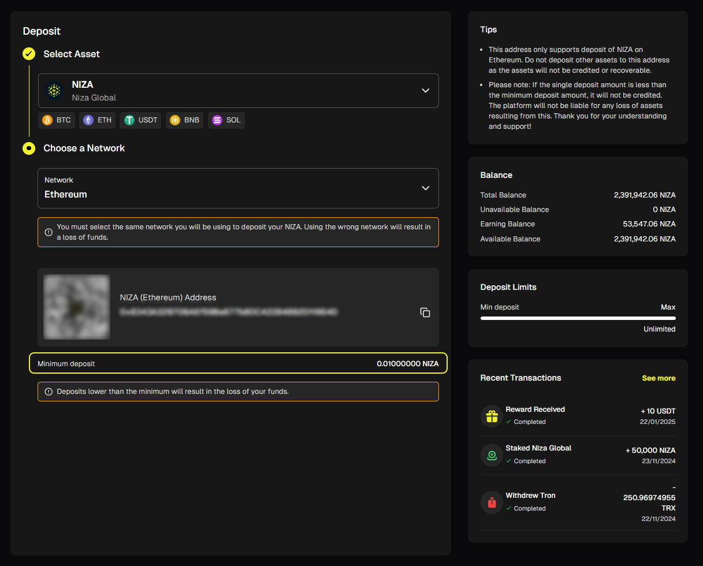Screen dimensions: 703x566
Task: Choose the USDT quick asset chip
Action: click(140, 120)
